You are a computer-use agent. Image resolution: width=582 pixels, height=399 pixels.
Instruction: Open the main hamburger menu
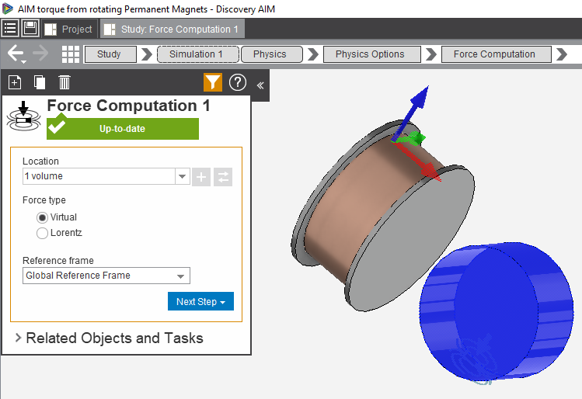point(10,29)
